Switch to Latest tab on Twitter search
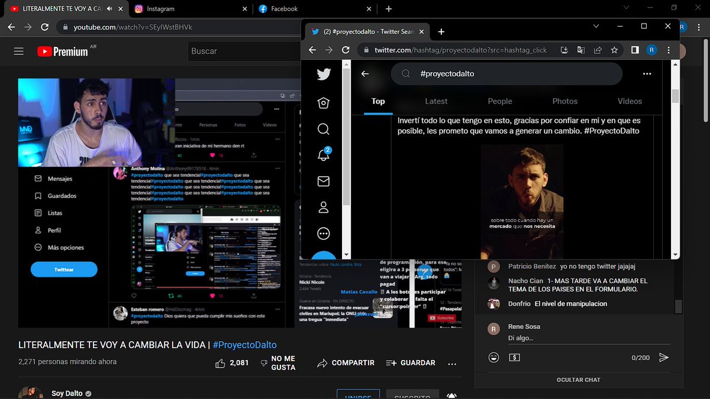 pyautogui.click(x=436, y=101)
